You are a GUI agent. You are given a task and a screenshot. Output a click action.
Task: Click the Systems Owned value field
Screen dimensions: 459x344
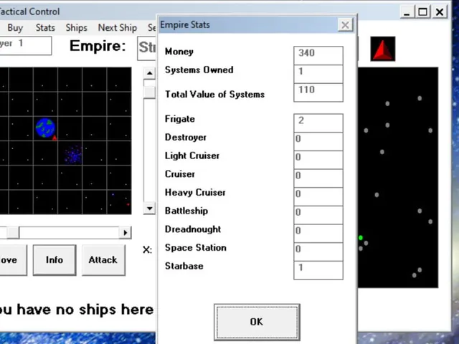pos(318,74)
